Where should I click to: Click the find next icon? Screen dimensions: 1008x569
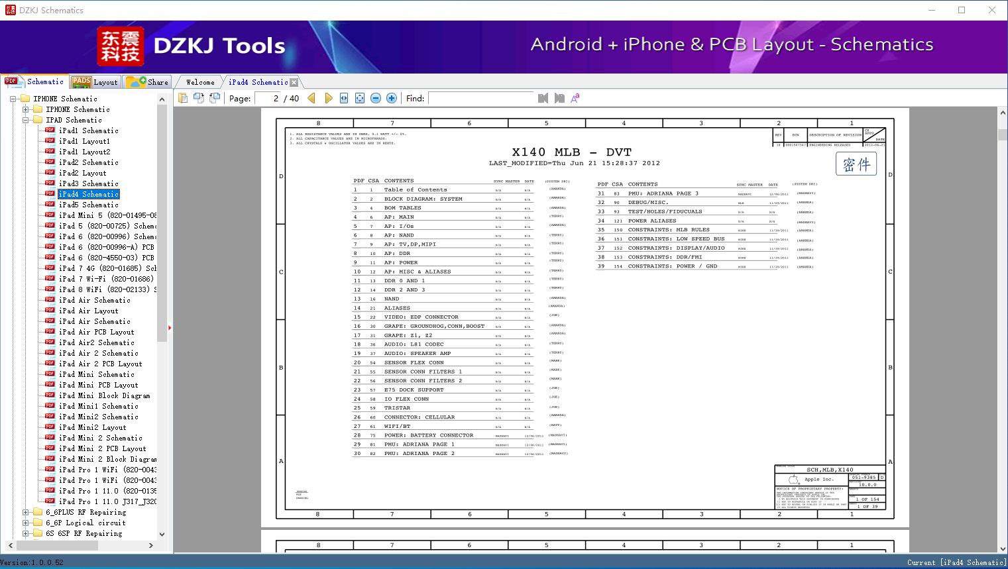(x=559, y=98)
